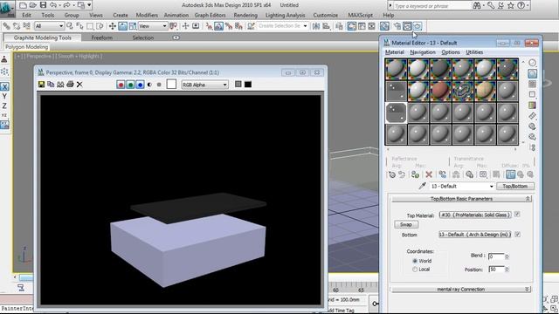Select Local coordinates radio button
The image size is (559, 314).
(x=415, y=270)
